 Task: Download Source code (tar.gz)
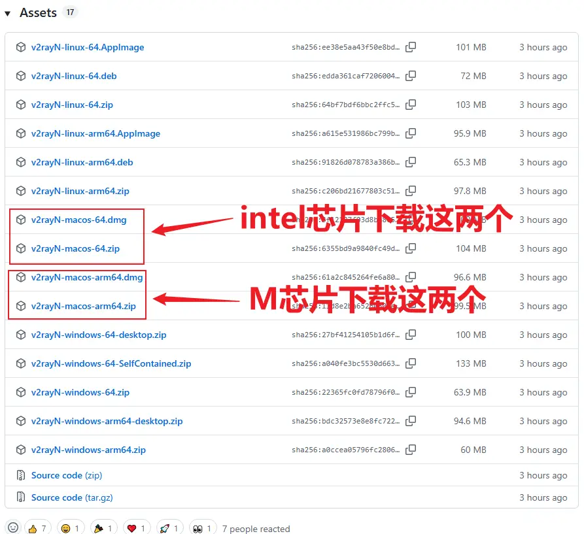71,497
